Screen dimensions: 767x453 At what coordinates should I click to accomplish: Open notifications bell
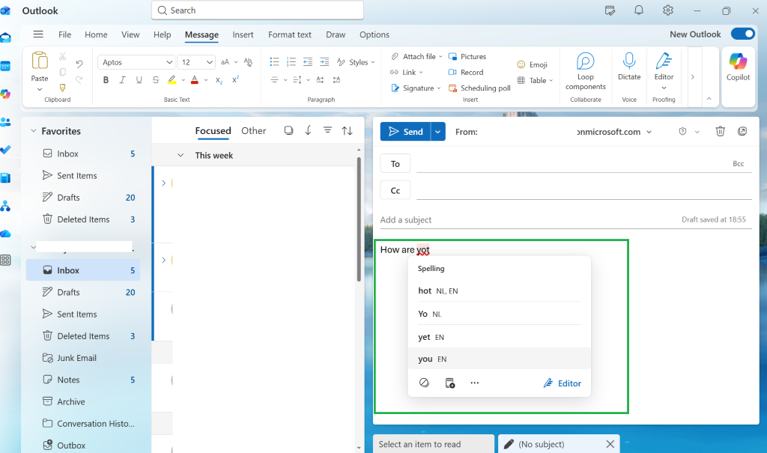[638, 10]
